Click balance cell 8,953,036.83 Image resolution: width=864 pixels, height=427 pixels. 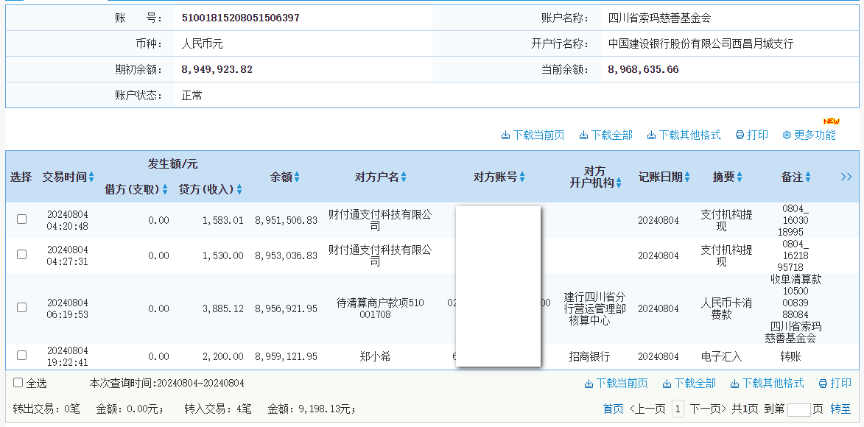click(x=286, y=255)
